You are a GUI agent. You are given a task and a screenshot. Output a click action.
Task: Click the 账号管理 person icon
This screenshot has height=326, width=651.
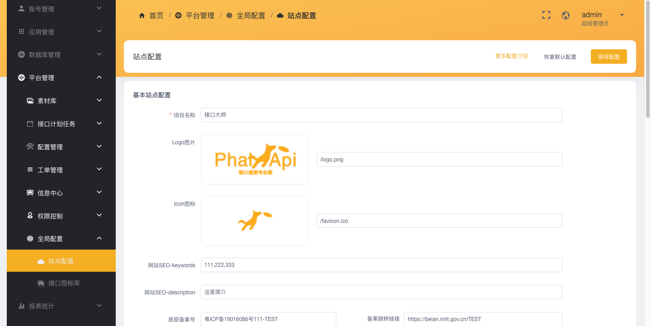[x=21, y=9]
